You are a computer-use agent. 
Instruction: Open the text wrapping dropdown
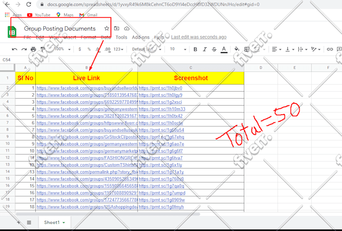(303, 49)
